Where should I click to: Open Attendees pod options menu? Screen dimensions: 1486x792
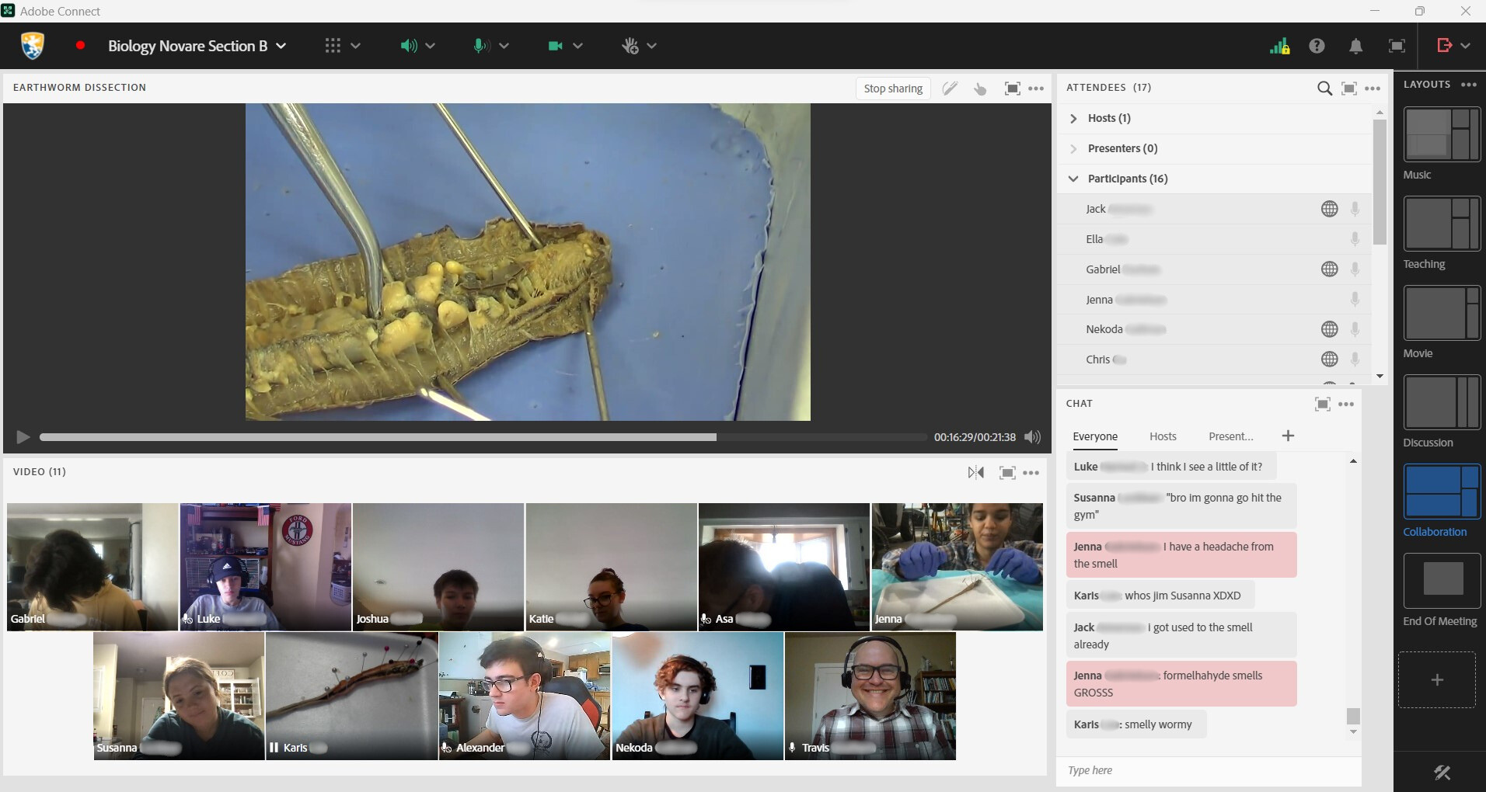pyautogui.click(x=1373, y=89)
